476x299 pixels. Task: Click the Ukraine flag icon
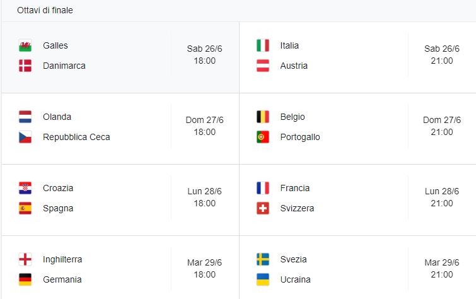tap(263, 279)
